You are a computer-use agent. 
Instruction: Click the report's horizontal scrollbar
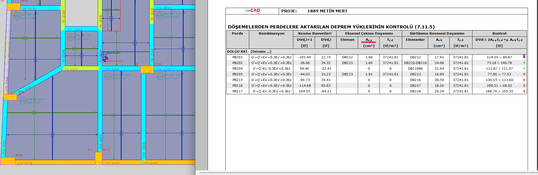[368, 172]
